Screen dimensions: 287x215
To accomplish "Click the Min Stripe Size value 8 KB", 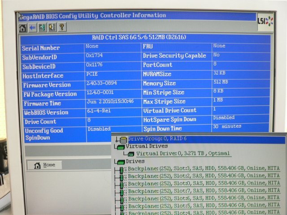I will (218, 91).
